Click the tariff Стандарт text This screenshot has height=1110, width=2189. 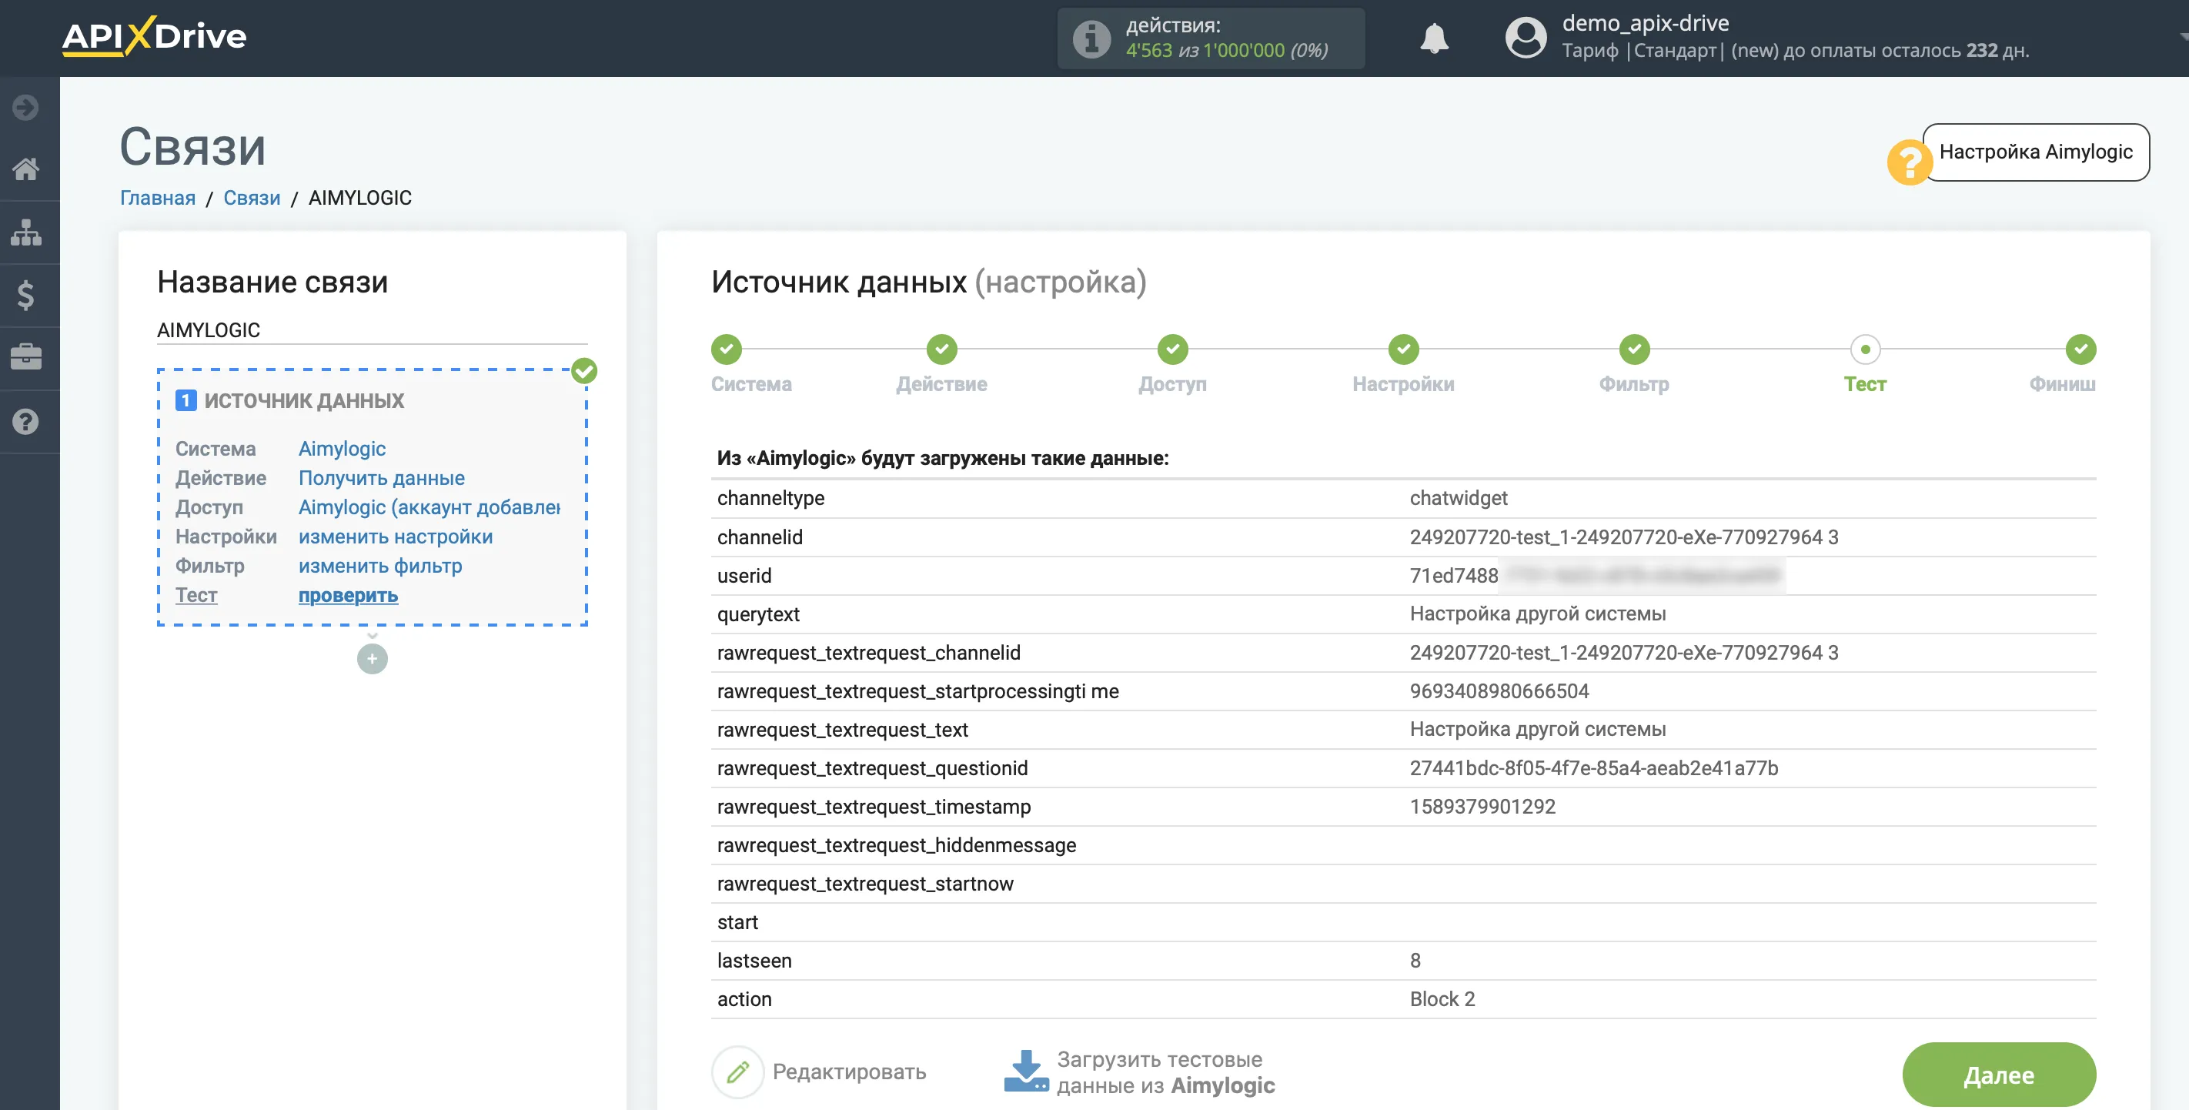point(1674,51)
